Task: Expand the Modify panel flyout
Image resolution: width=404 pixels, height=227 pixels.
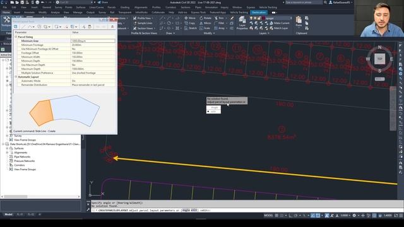Action: 209,33
